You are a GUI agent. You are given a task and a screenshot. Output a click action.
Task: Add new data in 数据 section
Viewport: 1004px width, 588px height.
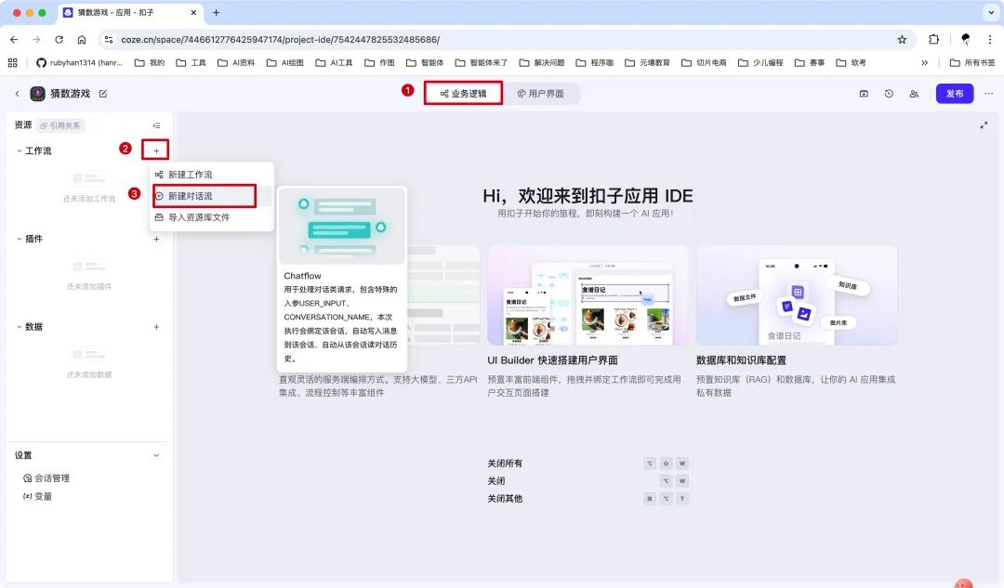pos(156,327)
